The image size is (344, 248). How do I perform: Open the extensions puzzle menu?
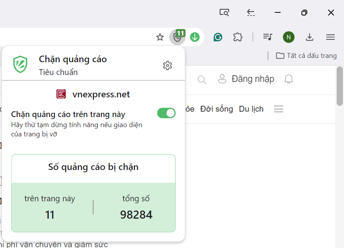coord(238,37)
